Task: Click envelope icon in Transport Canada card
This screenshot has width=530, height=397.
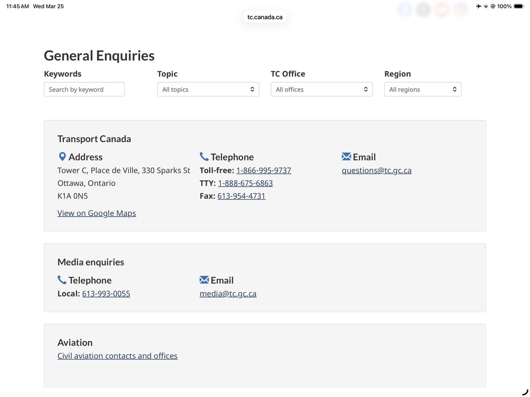Action: [346, 157]
